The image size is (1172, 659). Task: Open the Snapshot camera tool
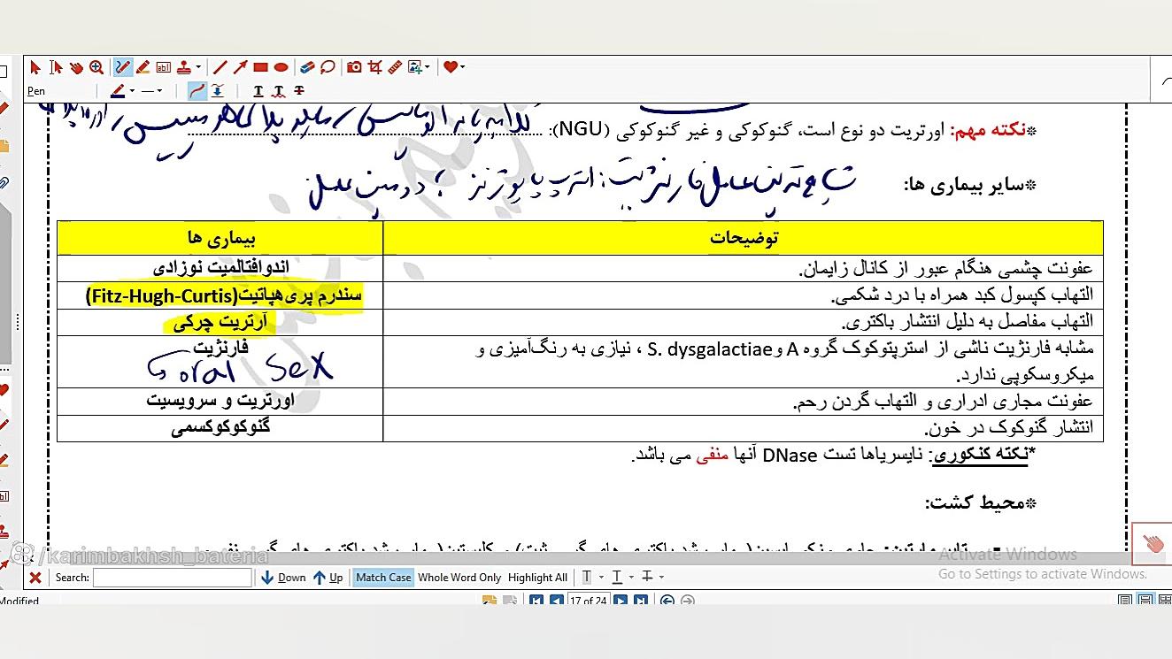353,68
